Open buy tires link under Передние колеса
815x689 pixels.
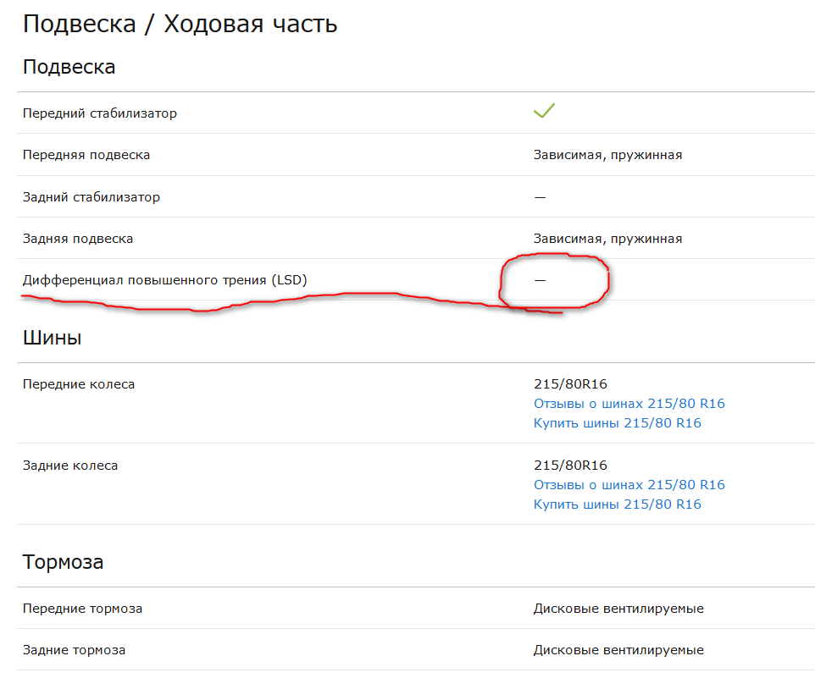[x=618, y=423]
